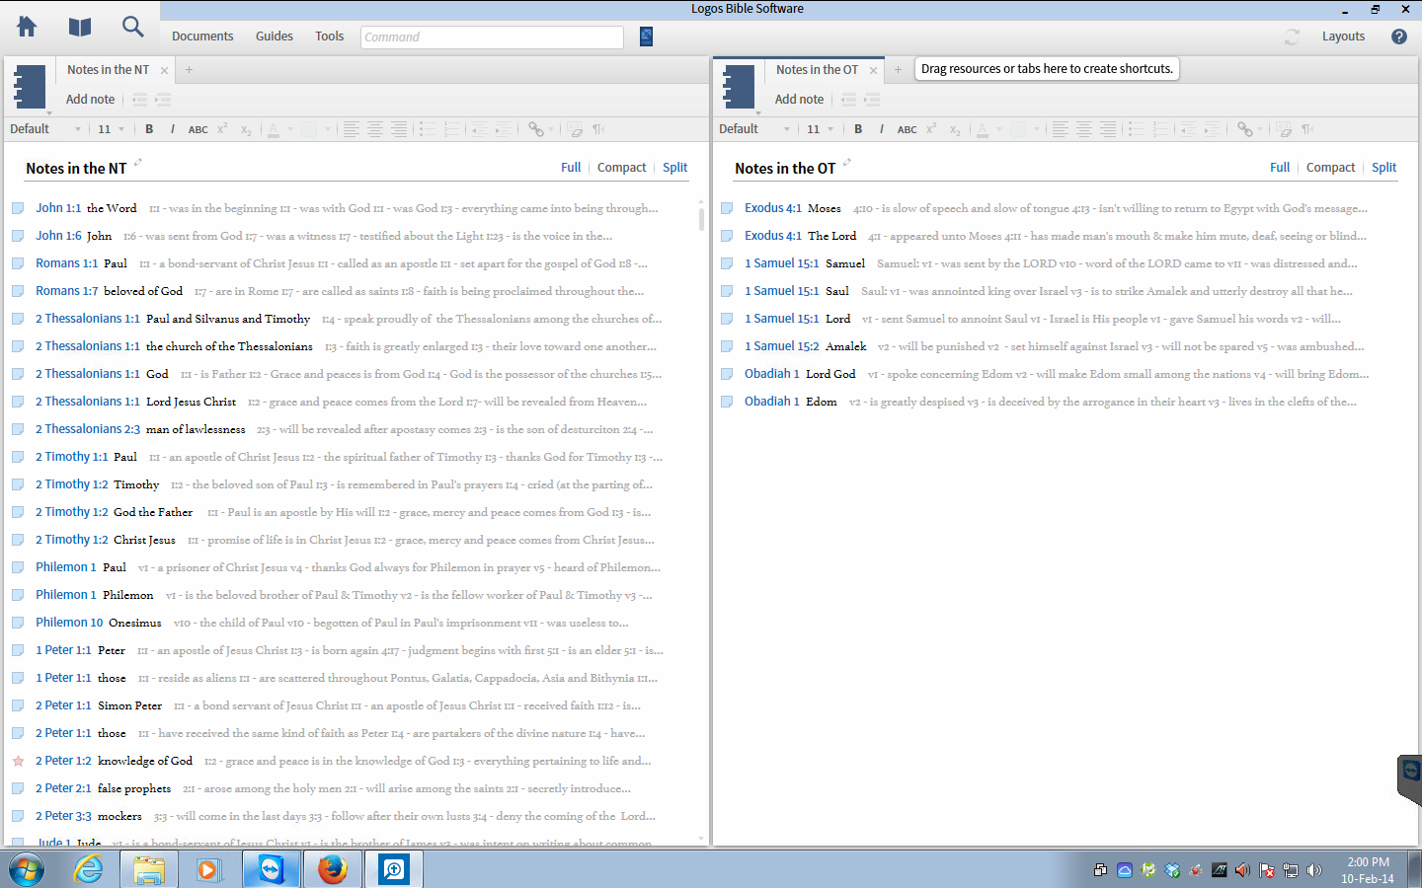Screen dimensions: 1422x888
Task: Click the highlight color swatch in NT toolbar
Action: (310, 129)
